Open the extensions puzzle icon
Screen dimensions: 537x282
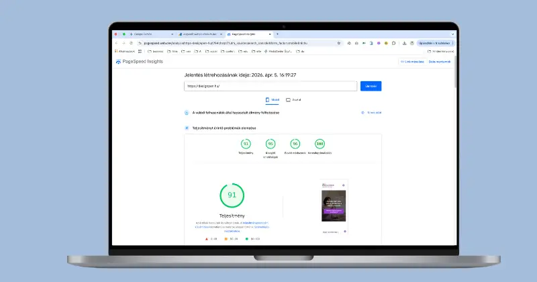(x=393, y=43)
